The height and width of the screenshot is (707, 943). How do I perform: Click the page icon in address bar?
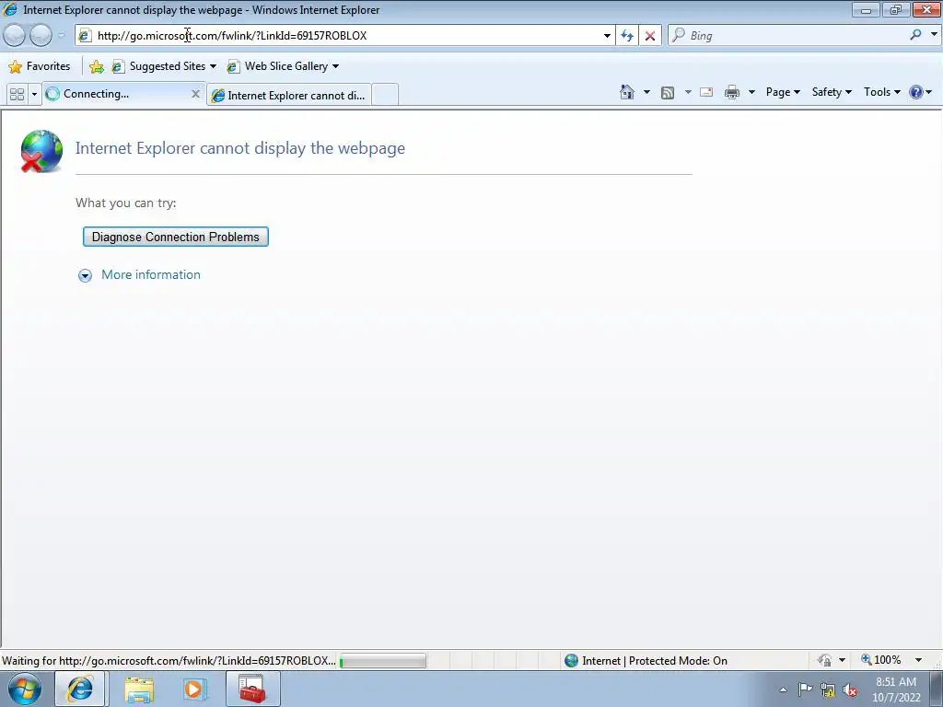pos(85,36)
